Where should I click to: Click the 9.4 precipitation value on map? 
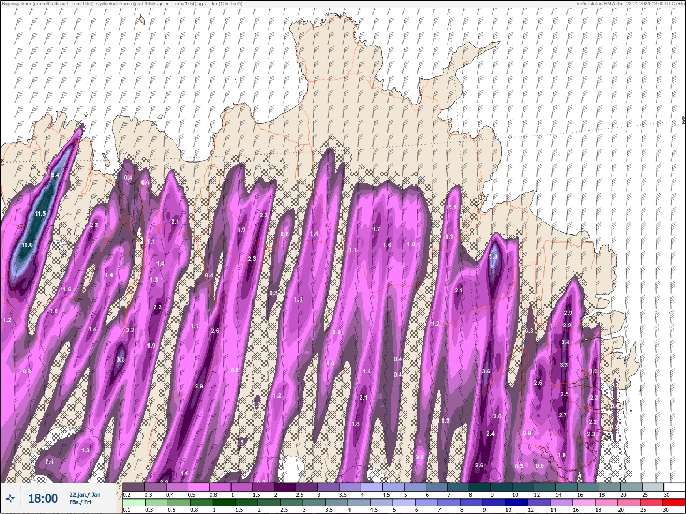pos(55,175)
